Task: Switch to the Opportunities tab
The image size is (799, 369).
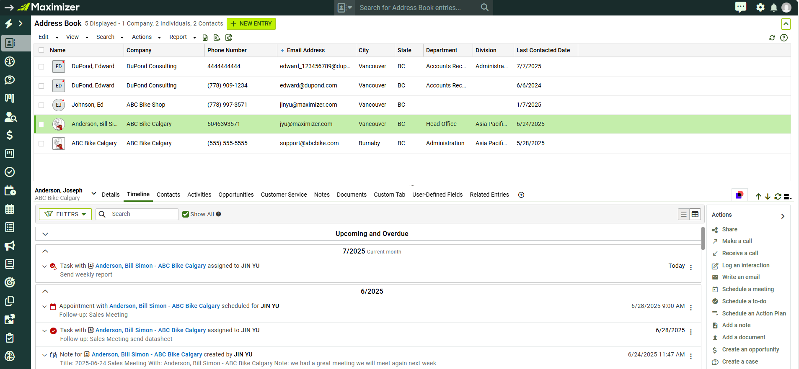Action: click(236, 195)
